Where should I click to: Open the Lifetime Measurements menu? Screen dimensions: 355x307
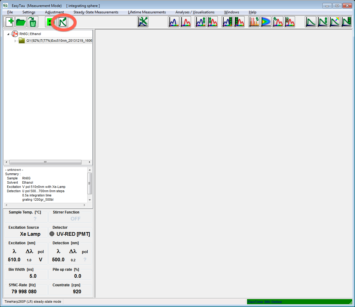[x=147, y=12]
